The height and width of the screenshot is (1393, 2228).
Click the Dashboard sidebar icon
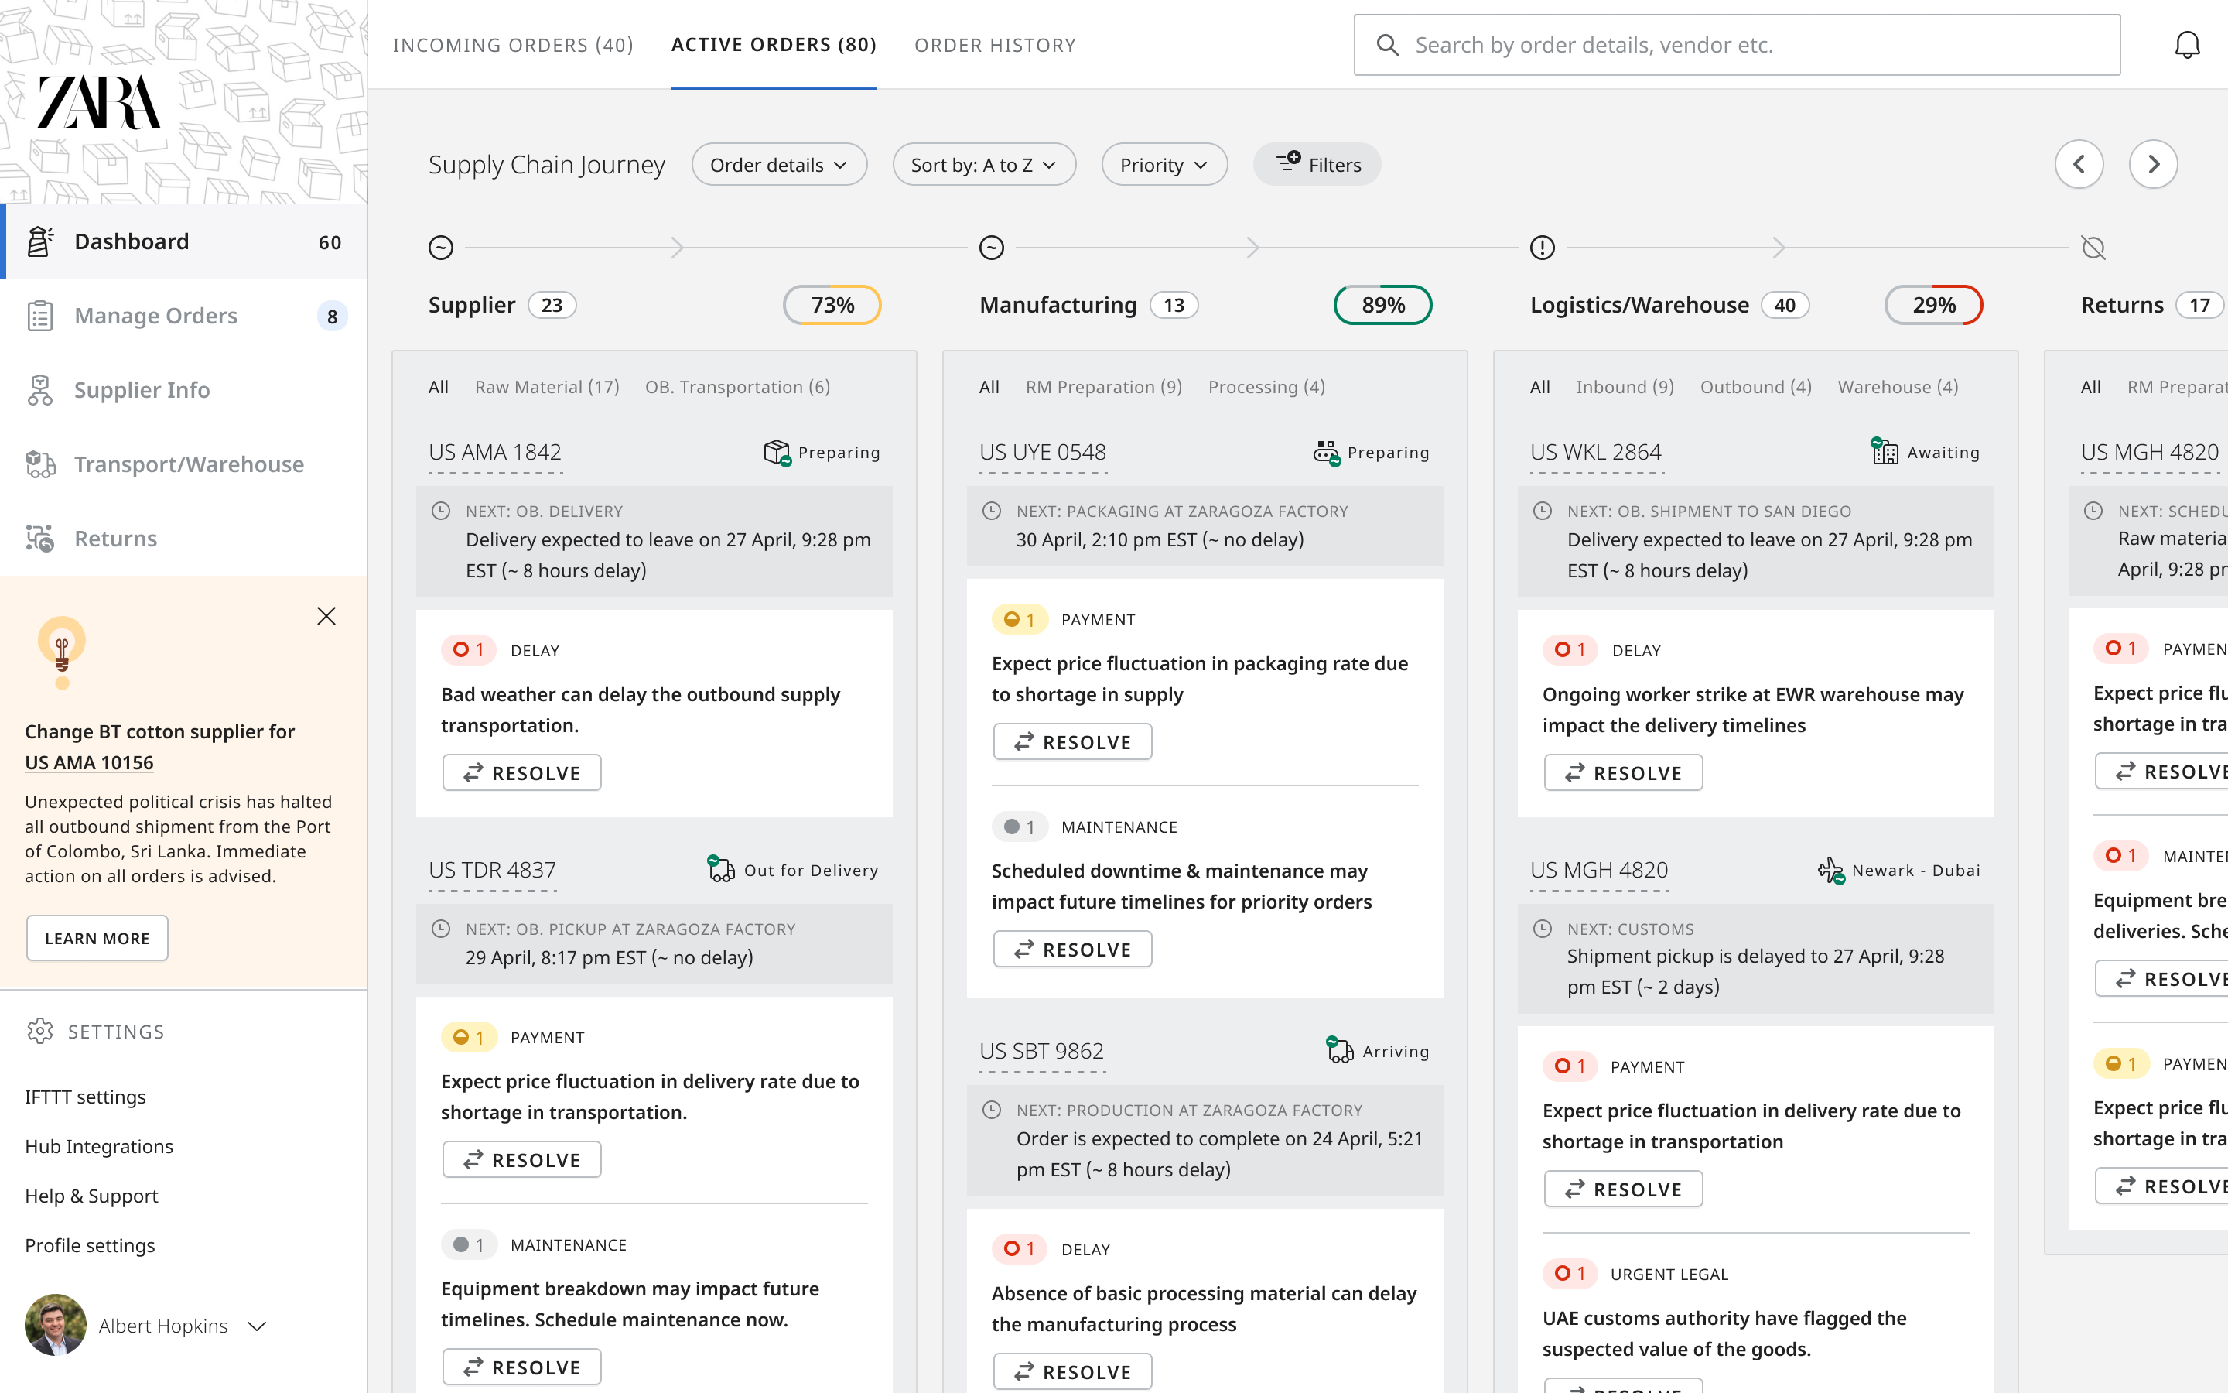pyautogui.click(x=39, y=241)
